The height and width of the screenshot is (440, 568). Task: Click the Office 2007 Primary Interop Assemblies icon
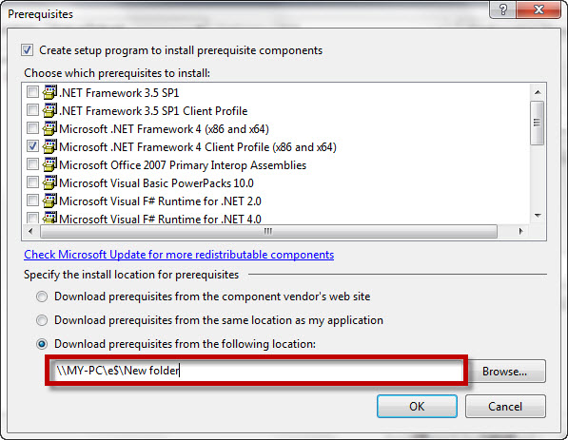[x=49, y=164]
